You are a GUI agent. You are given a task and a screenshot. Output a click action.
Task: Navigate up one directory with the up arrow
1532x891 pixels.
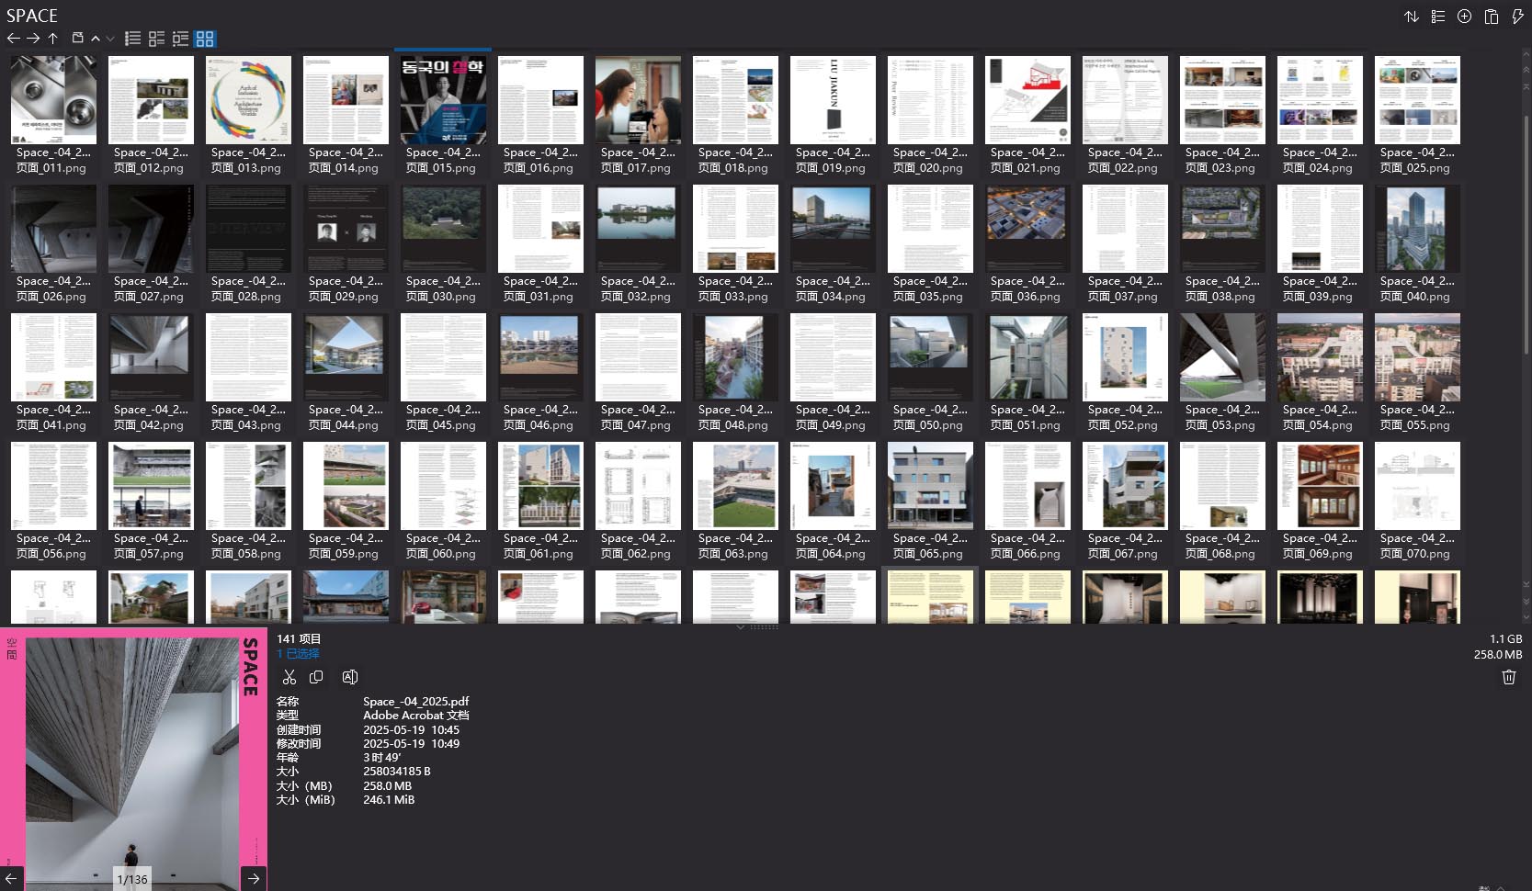[x=53, y=39]
